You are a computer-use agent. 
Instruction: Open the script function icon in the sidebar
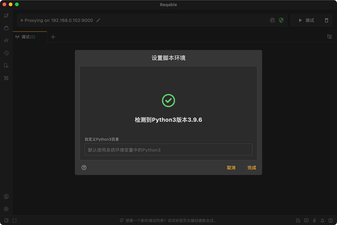(6, 40)
